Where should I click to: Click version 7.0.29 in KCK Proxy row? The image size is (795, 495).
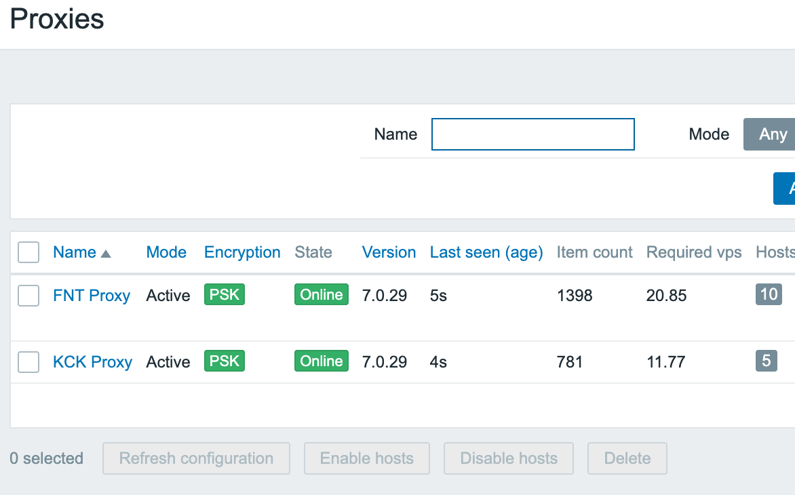coord(385,361)
